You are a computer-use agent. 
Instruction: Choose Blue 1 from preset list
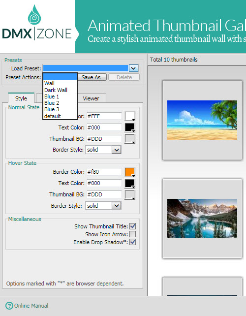60,96
